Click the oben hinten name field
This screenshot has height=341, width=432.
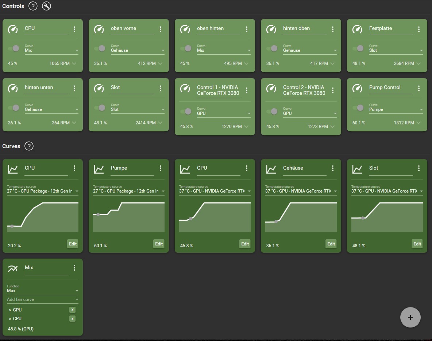coord(219,29)
